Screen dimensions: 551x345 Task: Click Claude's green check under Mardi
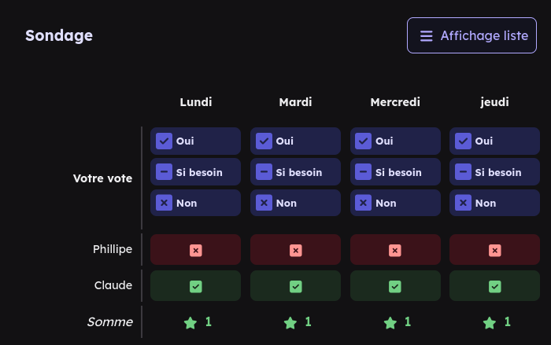pos(295,286)
